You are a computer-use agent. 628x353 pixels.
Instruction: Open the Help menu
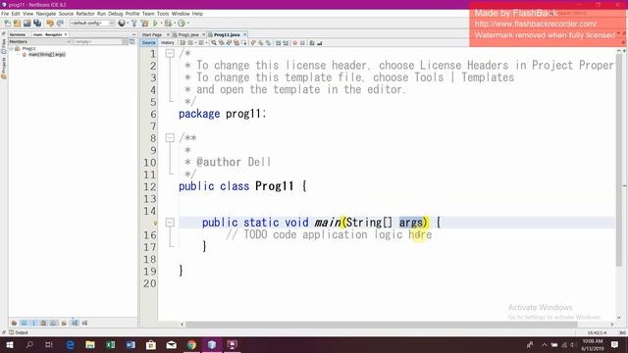click(x=197, y=14)
